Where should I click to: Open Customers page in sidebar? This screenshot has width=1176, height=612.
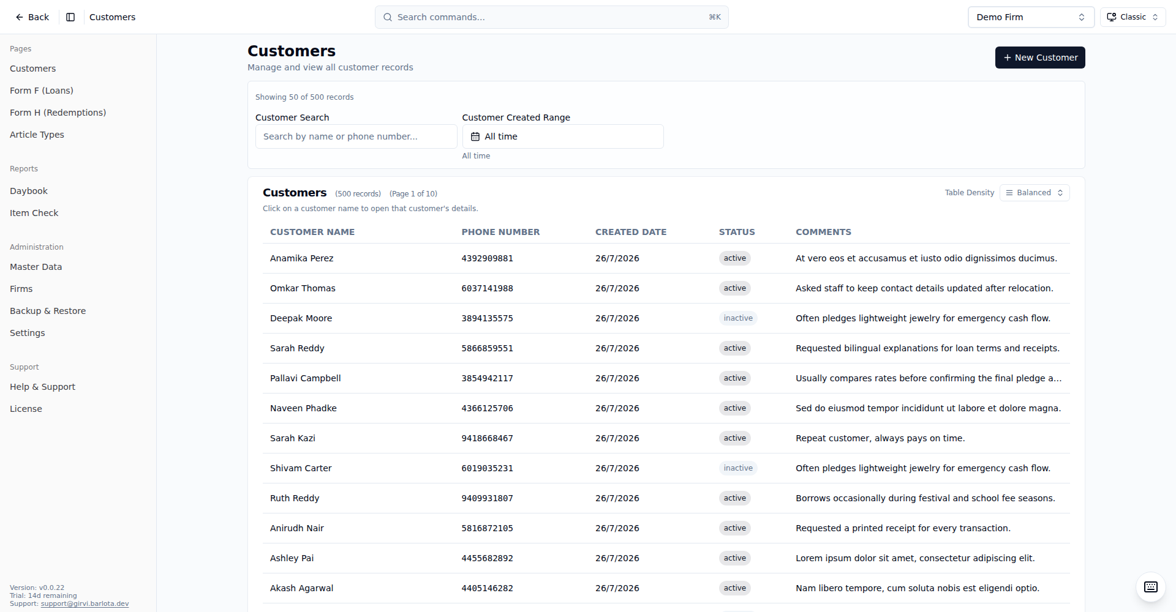click(x=32, y=69)
